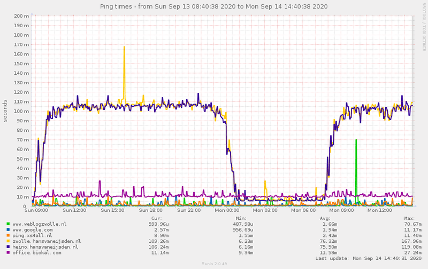Click the 2.57m current value for google
The width and height of the screenshot is (428, 269).
click(x=161, y=230)
